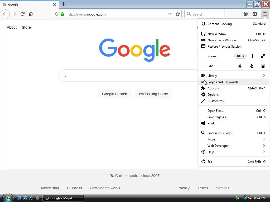This screenshot has height=202, width=270.
Task: Expand the Web Developer submenu
Action: [x=233, y=146]
